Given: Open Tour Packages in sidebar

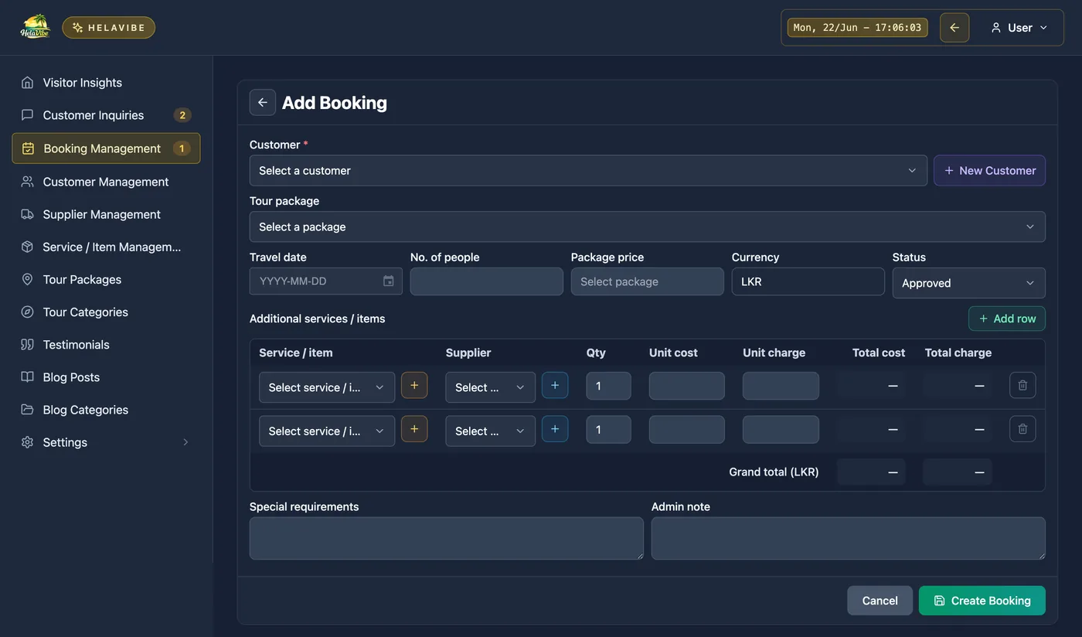Looking at the screenshot, I should (x=106, y=279).
